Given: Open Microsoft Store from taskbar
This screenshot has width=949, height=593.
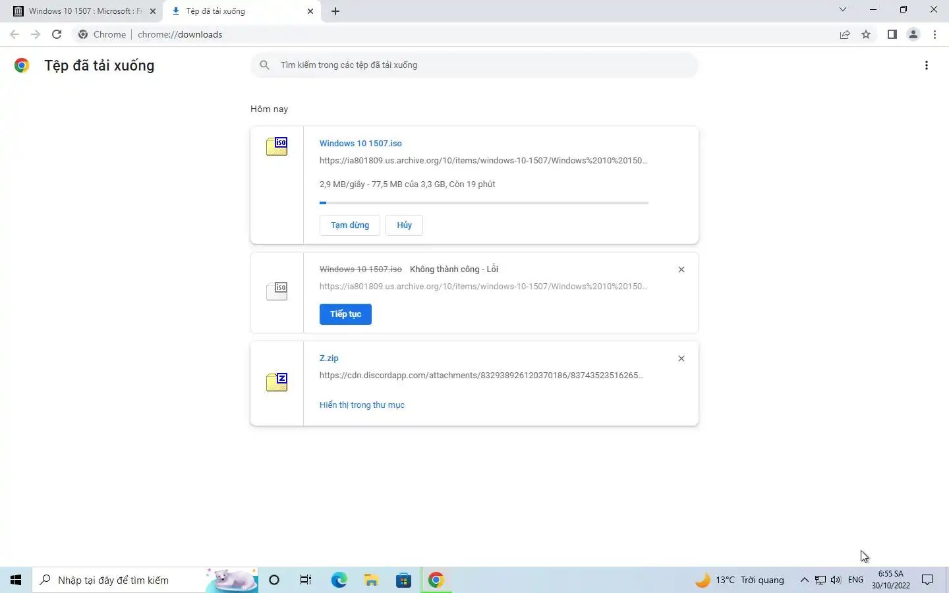Looking at the screenshot, I should click(403, 580).
